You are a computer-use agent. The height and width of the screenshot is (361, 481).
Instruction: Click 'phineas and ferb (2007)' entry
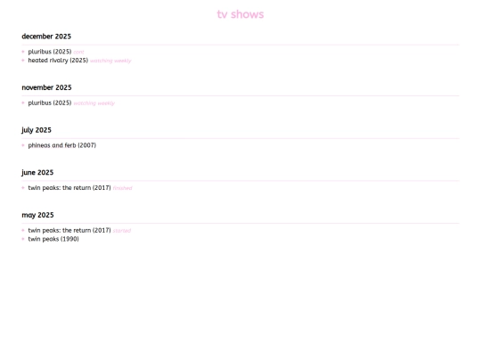pyautogui.click(x=62, y=145)
